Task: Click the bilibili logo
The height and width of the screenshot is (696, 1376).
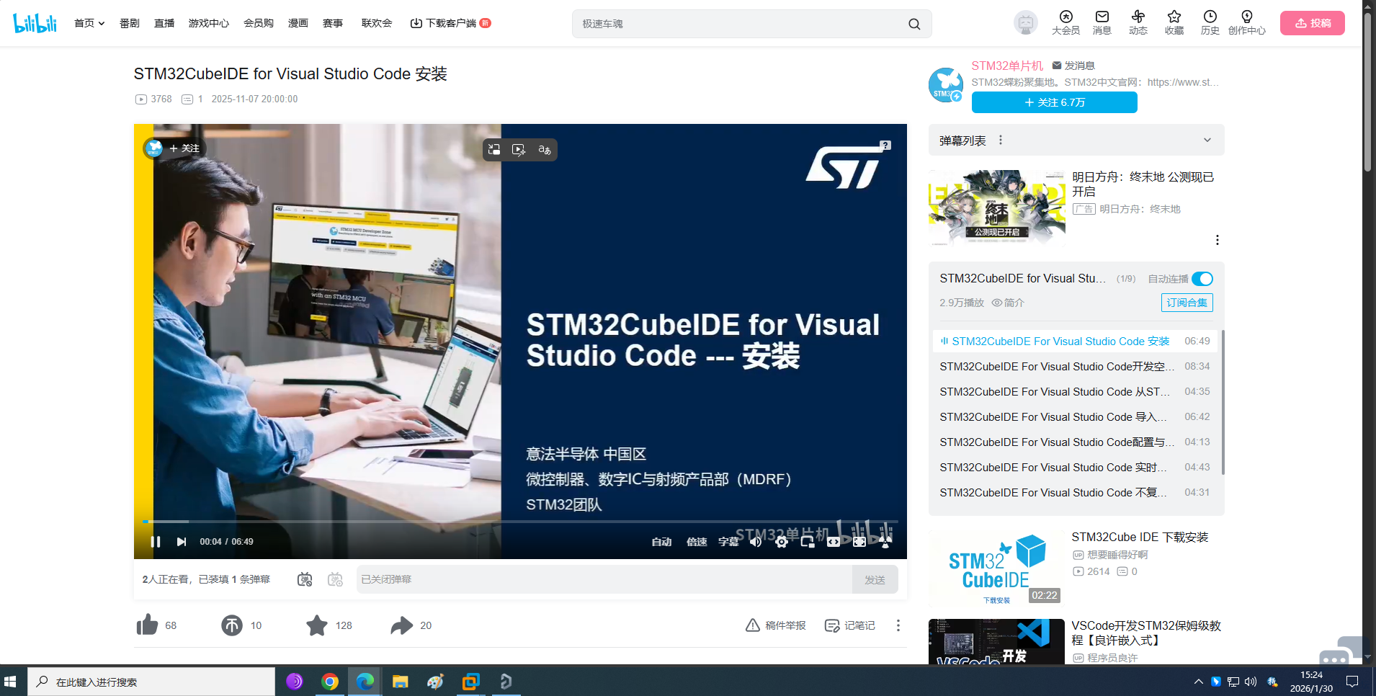Action: pos(35,23)
